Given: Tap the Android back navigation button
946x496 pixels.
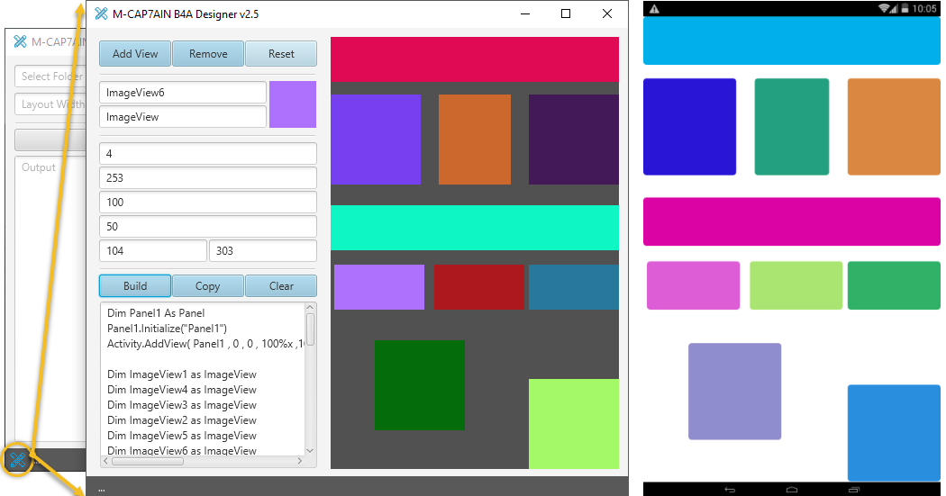Looking at the screenshot, I should (730, 489).
